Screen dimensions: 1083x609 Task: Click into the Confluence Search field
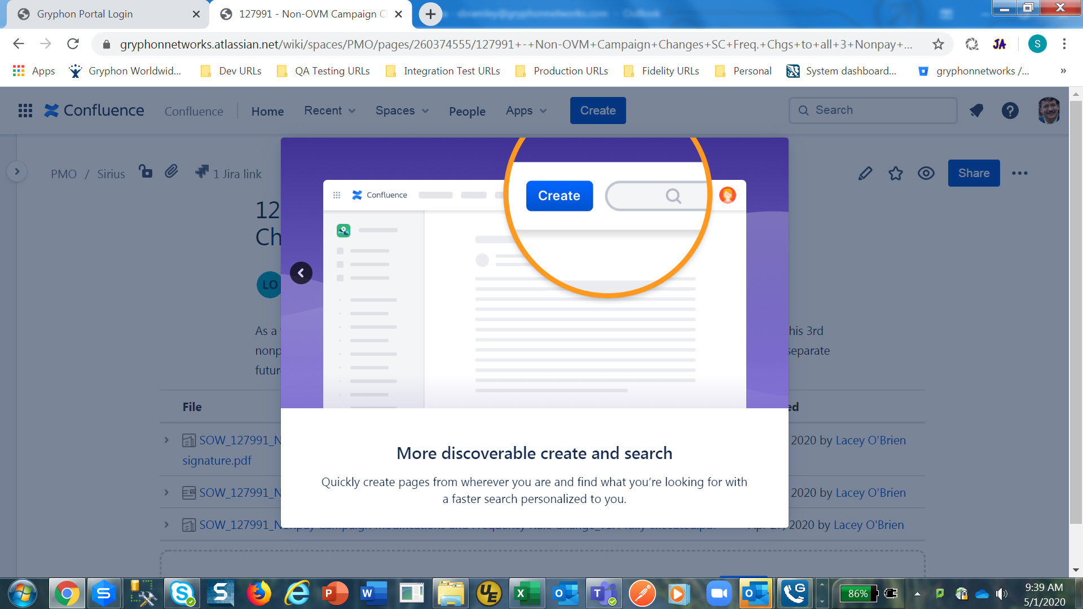click(873, 111)
